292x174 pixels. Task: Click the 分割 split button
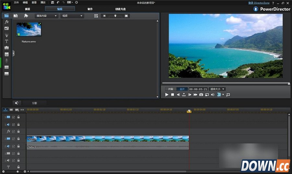click(34, 103)
